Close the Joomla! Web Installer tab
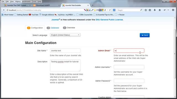Image resolution: width=177 pixels, height=99 pixels. [88, 5]
